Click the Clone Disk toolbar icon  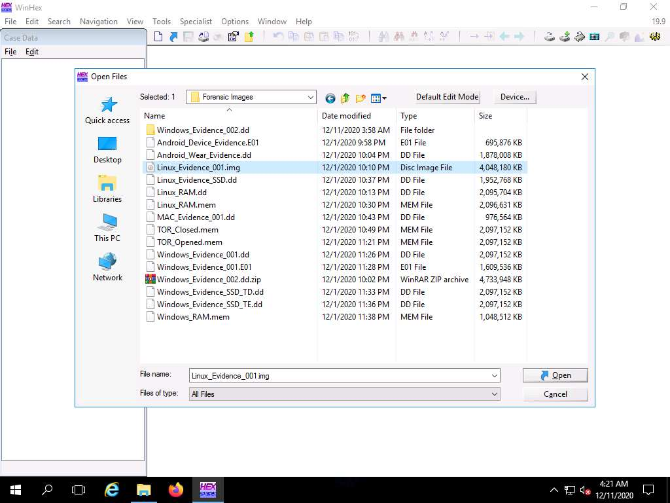565,37
